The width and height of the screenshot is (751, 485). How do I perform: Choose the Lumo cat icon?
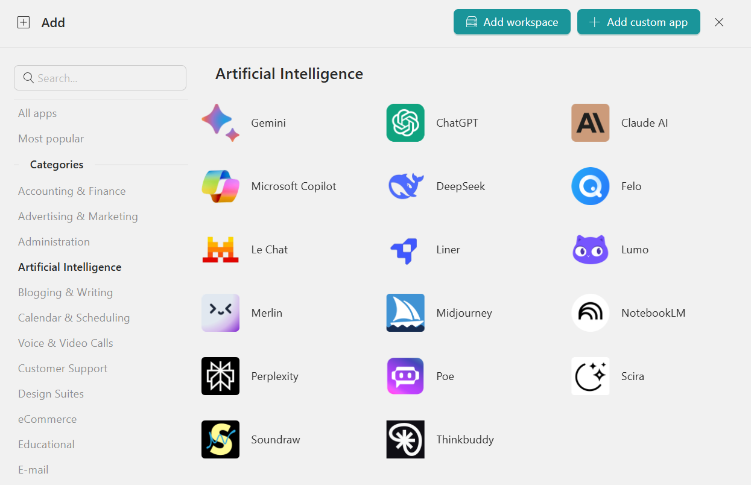pos(590,250)
